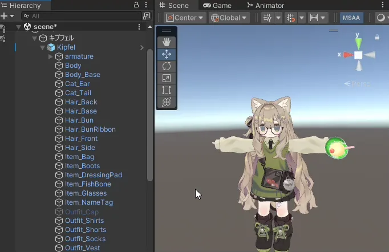
Task: Select the Scale tool
Action: [x=167, y=78]
